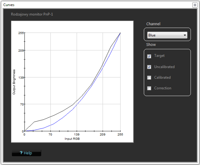Click the 139 tick on the horizontal axis
200x165 pixels.
[x=77, y=135]
